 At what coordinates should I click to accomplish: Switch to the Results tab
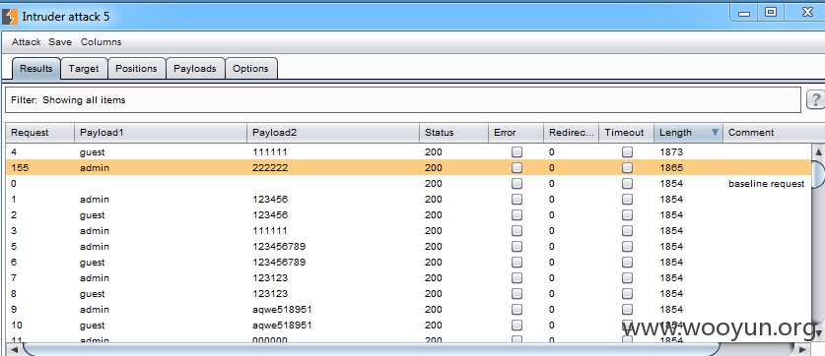click(36, 68)
